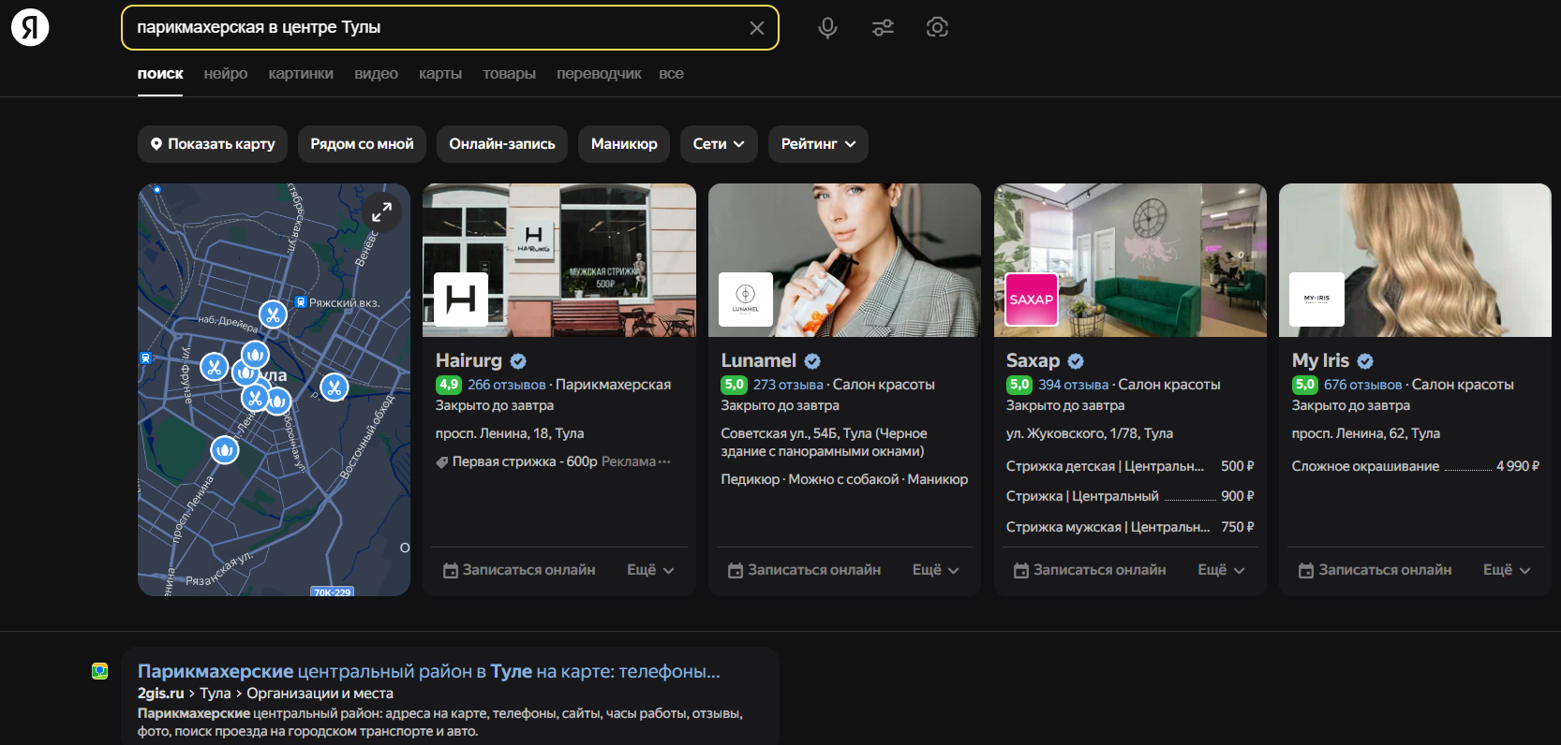
Task: Book online at Saxap via Записаться онлайн
Action: (1090, 570)
